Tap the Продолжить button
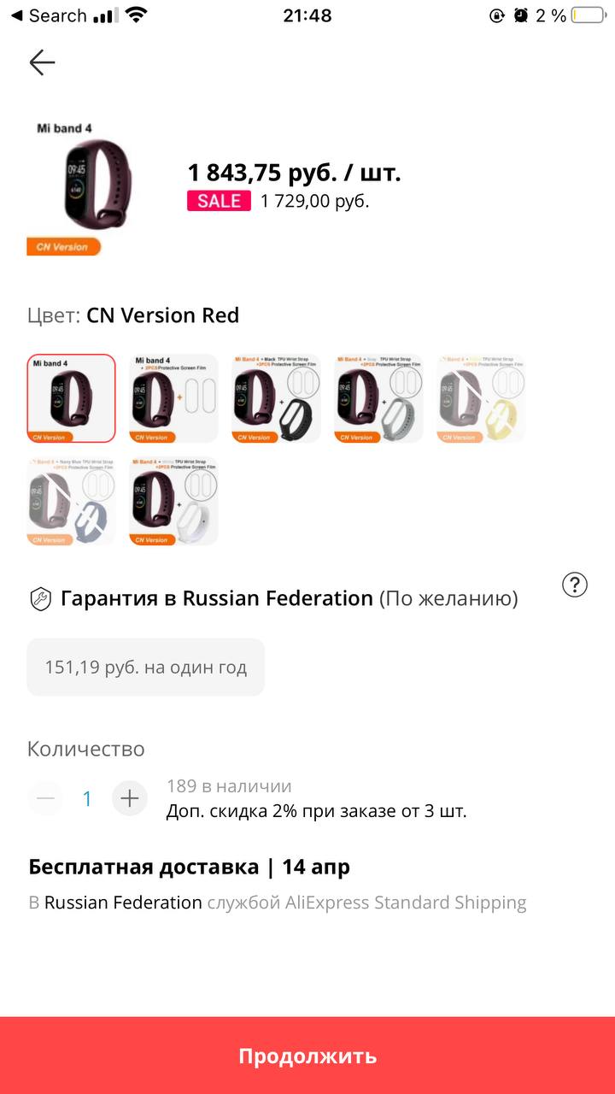Screen dimensions: 615x1094 (x=307, y=1056)
